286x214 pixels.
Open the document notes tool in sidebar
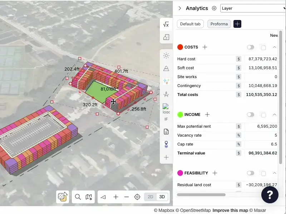pyautogui.click(x=166, y=131)
